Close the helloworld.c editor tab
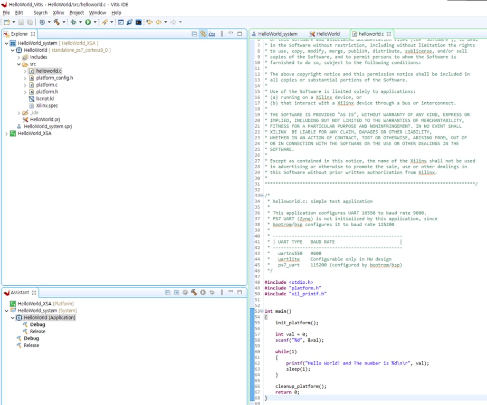This screenshot has height=405, width=487. (x=389, y=34)
